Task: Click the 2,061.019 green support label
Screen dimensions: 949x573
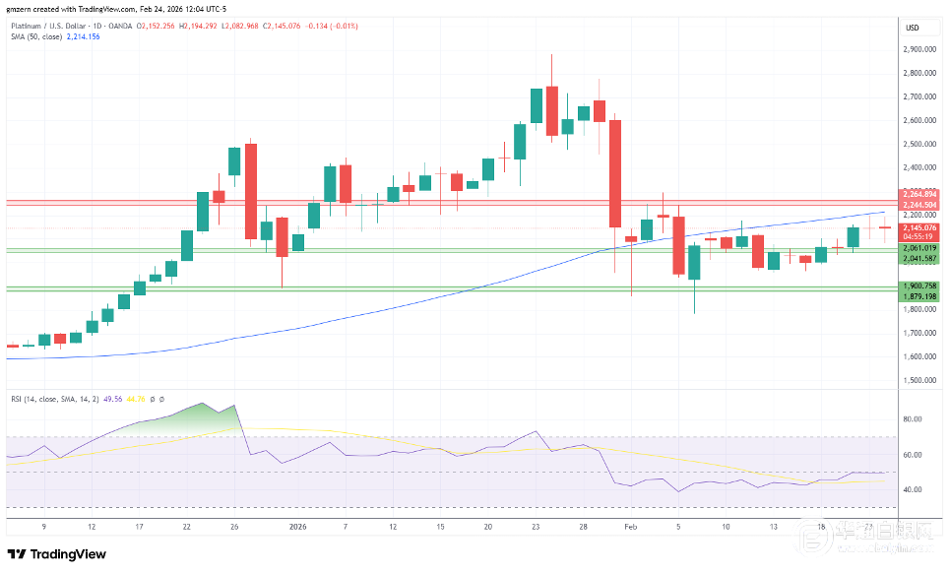Action: 919,249
